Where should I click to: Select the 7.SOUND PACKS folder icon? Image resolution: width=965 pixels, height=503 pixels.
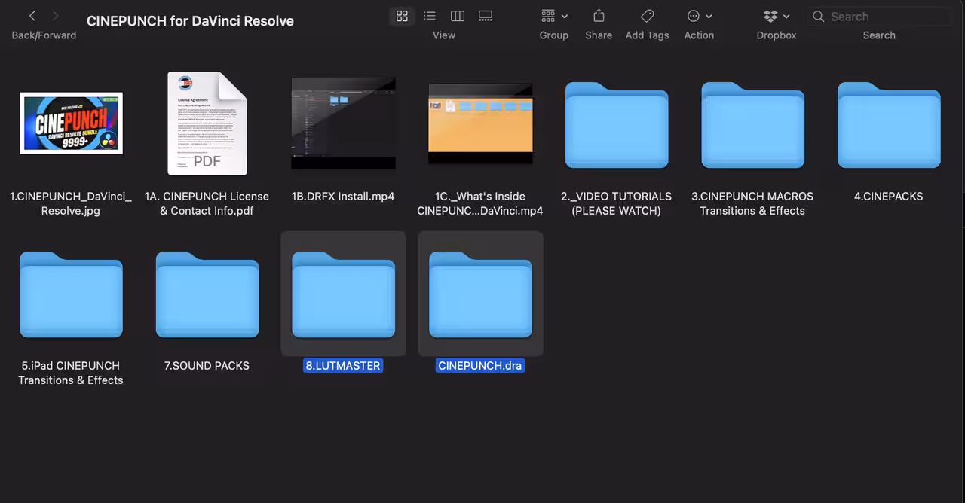pyautogui.click(x=207, y=294)
